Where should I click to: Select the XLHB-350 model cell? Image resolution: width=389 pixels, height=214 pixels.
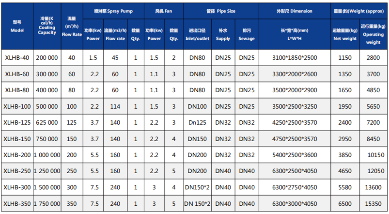(x=17, y=203)
